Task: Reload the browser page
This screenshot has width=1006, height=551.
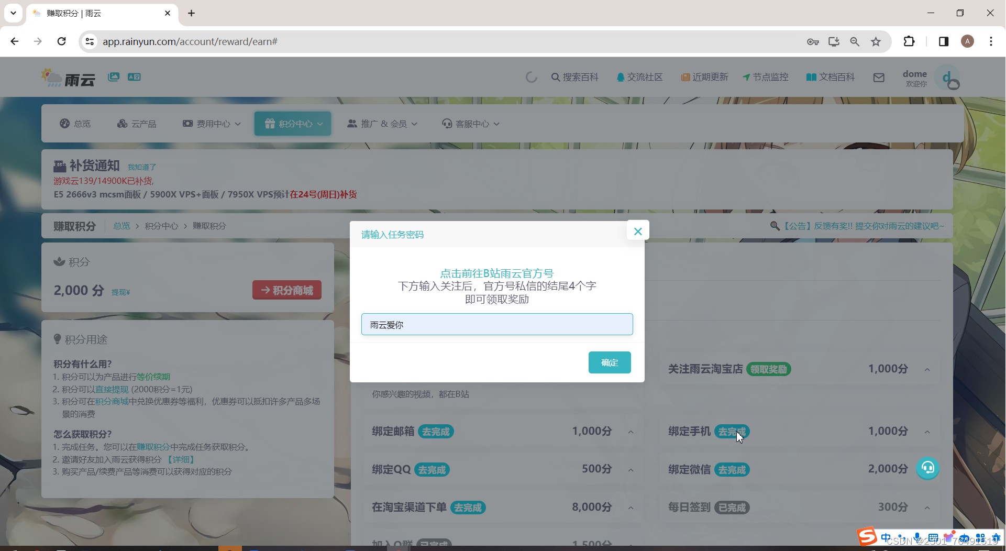Action: pyautogui.click(x=62, y=41)
